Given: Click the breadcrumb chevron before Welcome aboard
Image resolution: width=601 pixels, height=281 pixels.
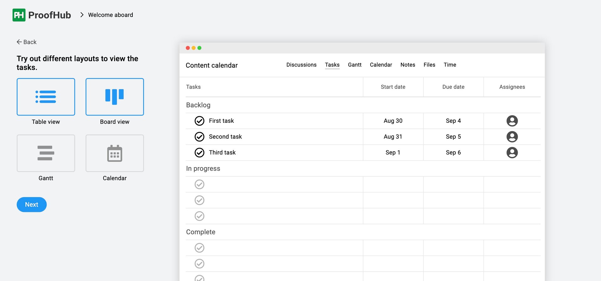Looking at the screenshot, I should pos(82,15).
